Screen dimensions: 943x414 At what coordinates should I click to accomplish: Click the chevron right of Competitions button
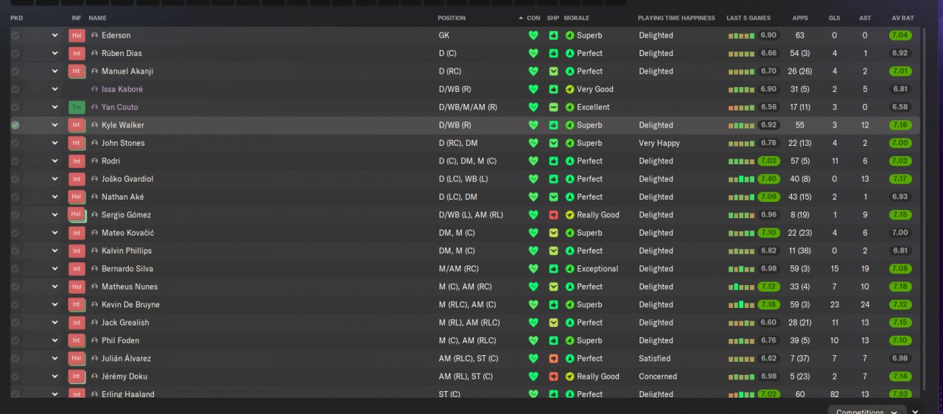(915, 412)
